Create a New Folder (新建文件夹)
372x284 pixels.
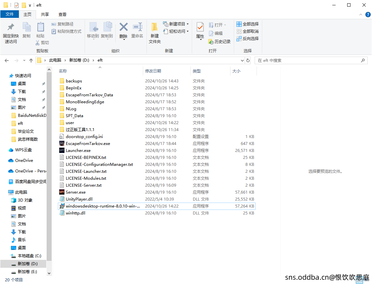(x=155, y=33)
